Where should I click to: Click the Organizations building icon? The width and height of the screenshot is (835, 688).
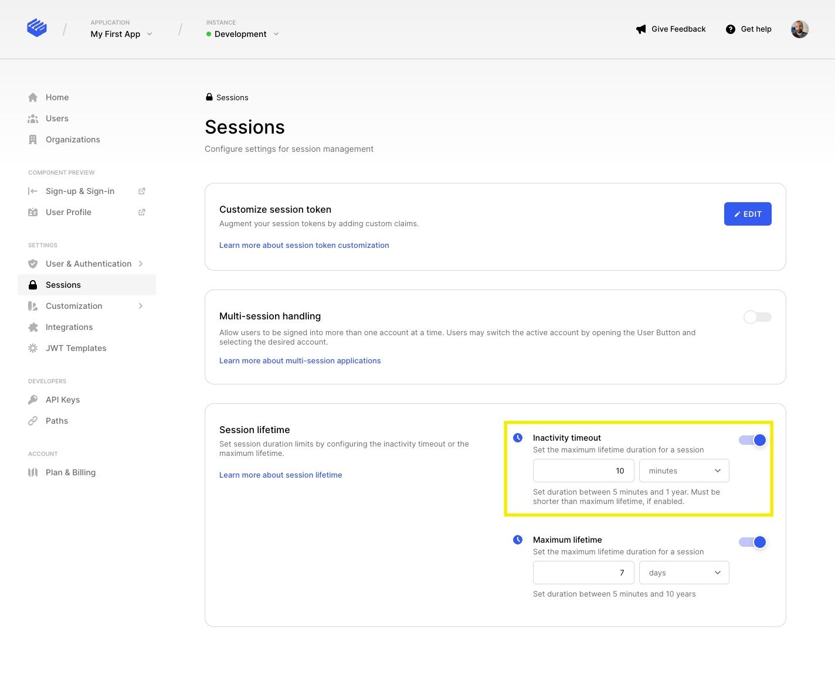[x=33, y=139]
